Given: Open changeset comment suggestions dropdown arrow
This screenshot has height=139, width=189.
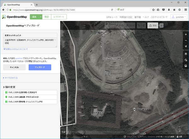Looking at the screenshot, I should click(55, 40).
